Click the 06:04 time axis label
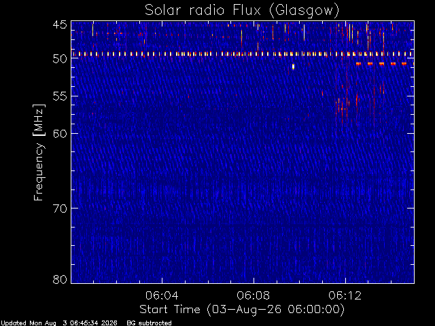Viewport: 435px width, 326px height. point(162,295)
